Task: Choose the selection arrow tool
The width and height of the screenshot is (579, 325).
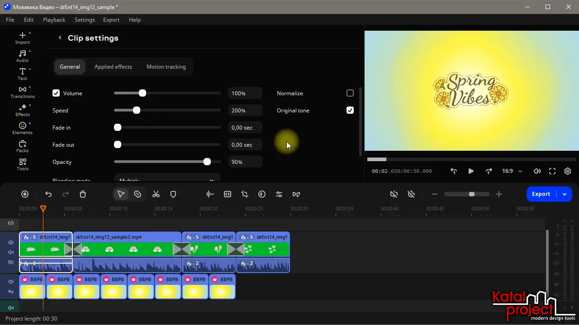Action: coord(121,194)
